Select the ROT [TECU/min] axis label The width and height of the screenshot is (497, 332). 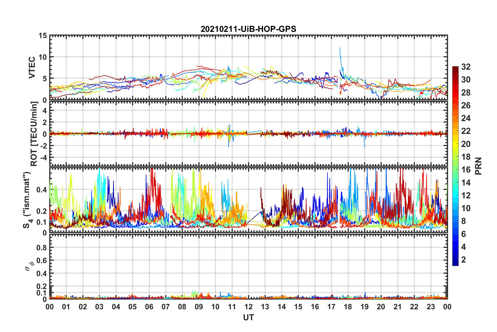point(34,134)
